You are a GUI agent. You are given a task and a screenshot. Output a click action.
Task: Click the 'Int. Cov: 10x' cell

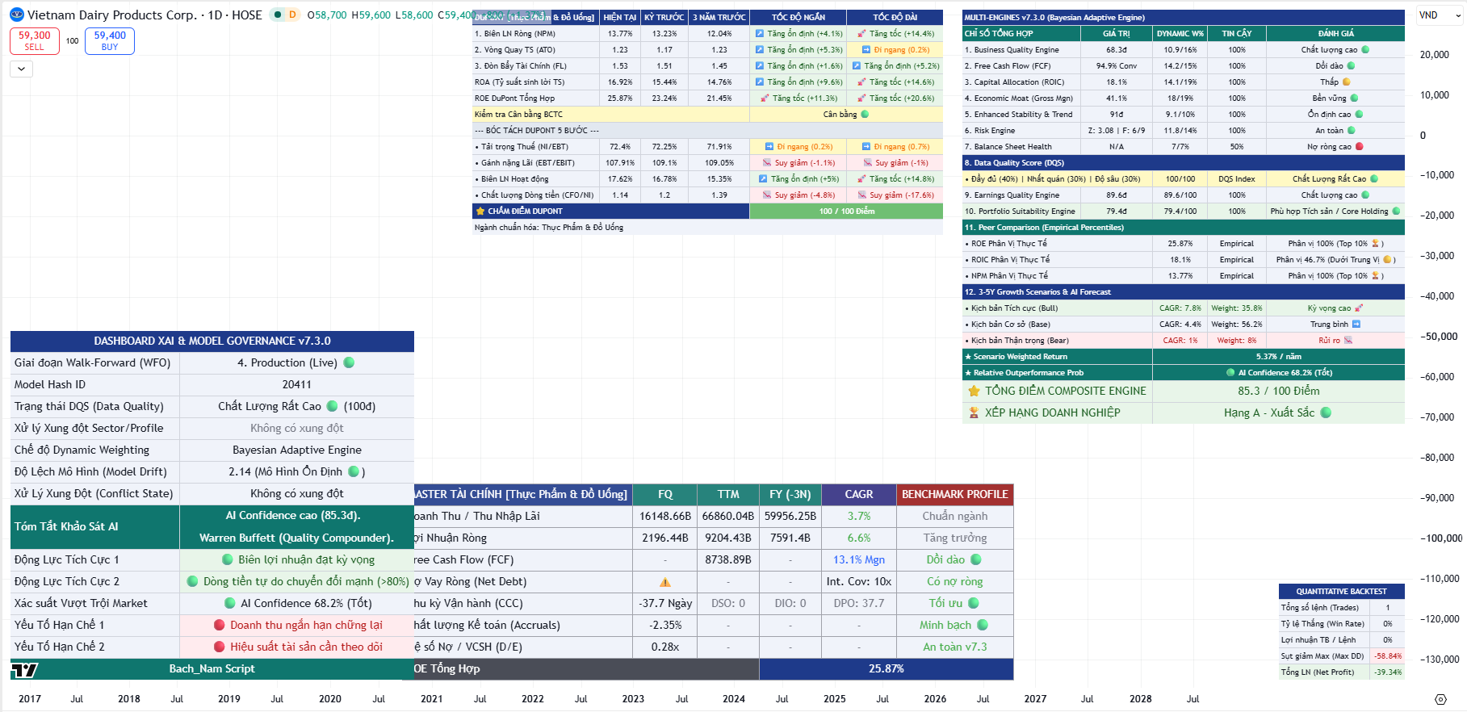859,582
